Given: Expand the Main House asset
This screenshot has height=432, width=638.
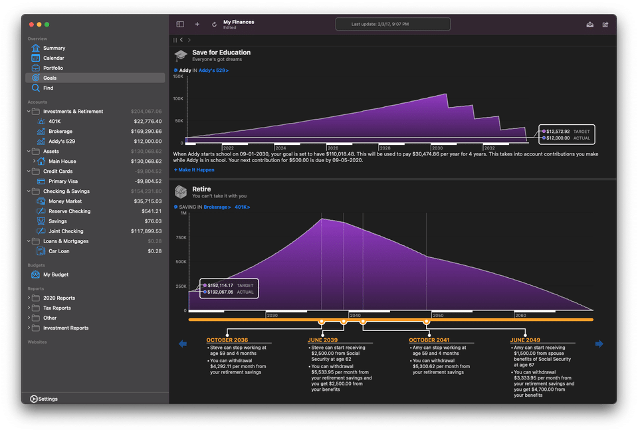Looking at the screenshot, I should [x=34, y=162].
